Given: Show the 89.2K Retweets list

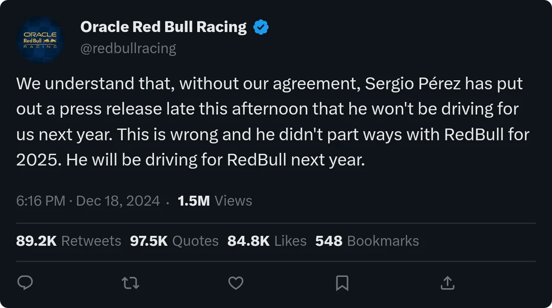Looking at the screenshot, I should (68, 241).
